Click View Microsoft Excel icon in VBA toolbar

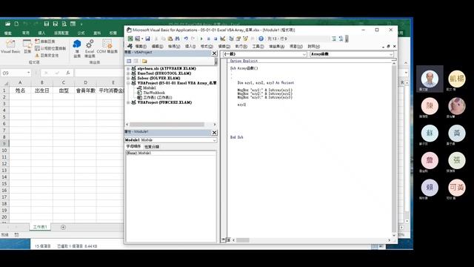130,39
